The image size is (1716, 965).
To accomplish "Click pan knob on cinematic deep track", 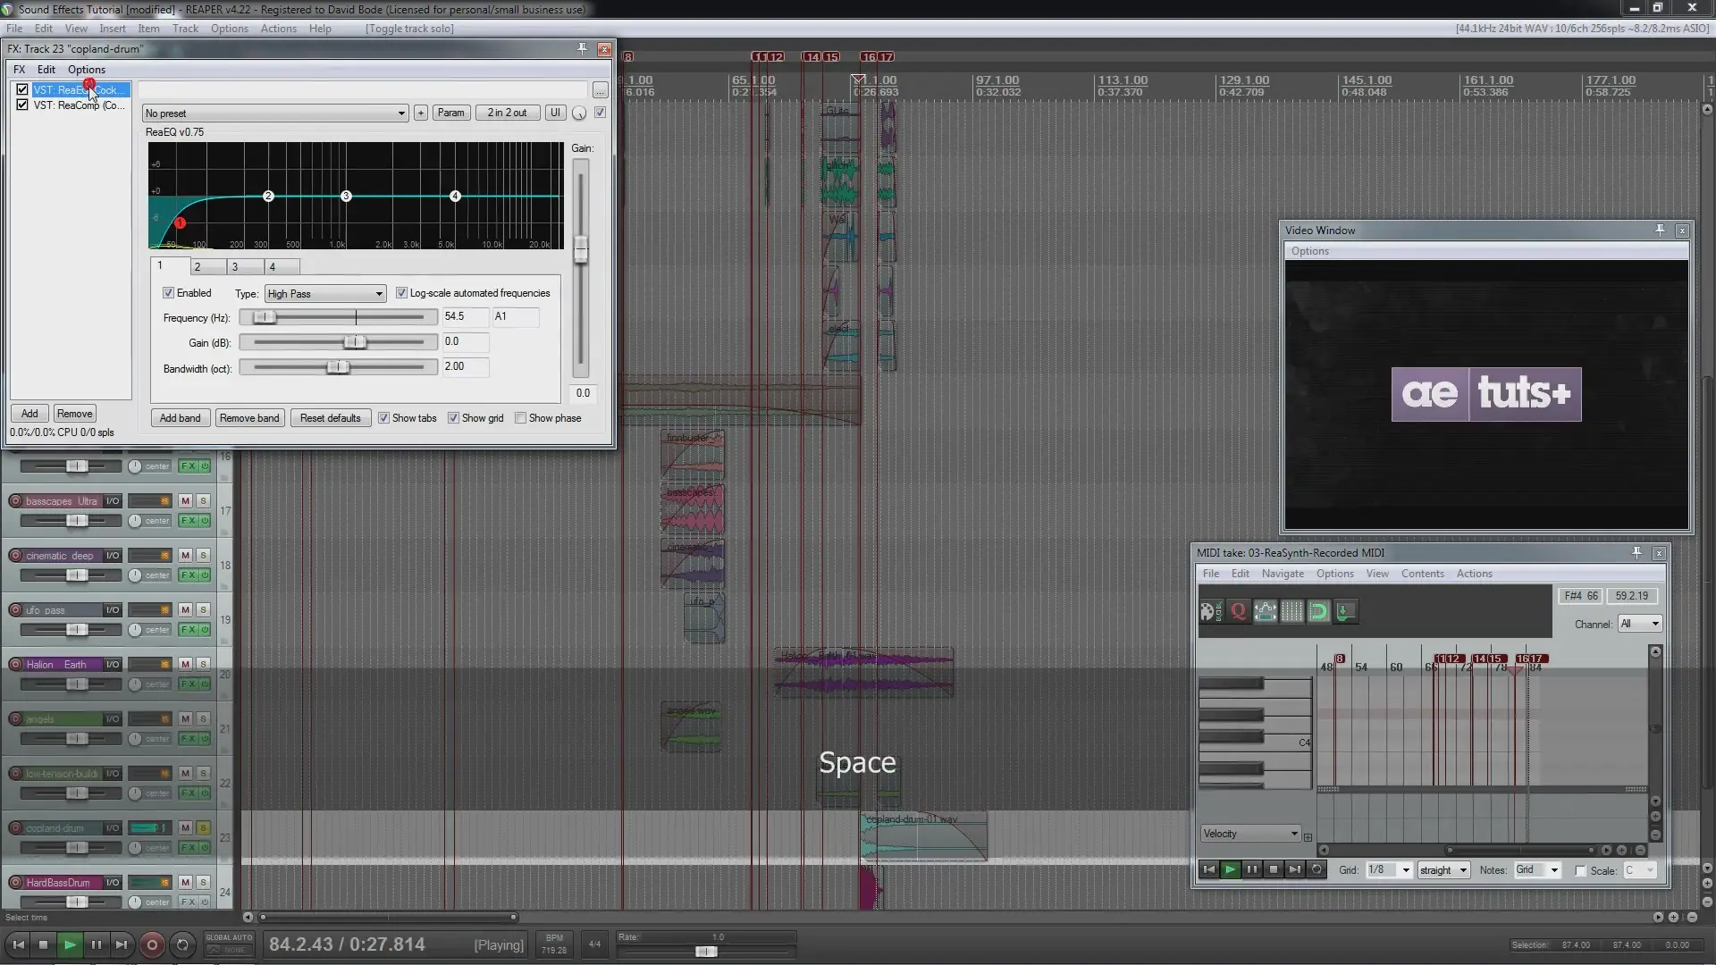I will [x=135, y=575].
